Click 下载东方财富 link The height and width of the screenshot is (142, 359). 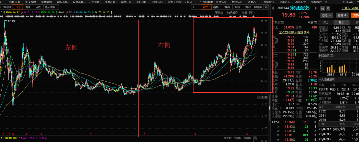(x=350, y=8)
